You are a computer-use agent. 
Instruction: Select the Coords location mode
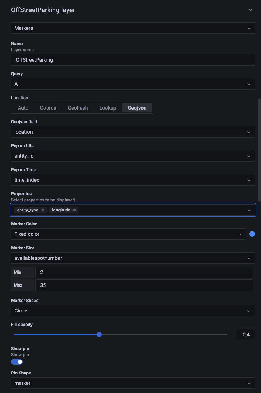[48, 107]
